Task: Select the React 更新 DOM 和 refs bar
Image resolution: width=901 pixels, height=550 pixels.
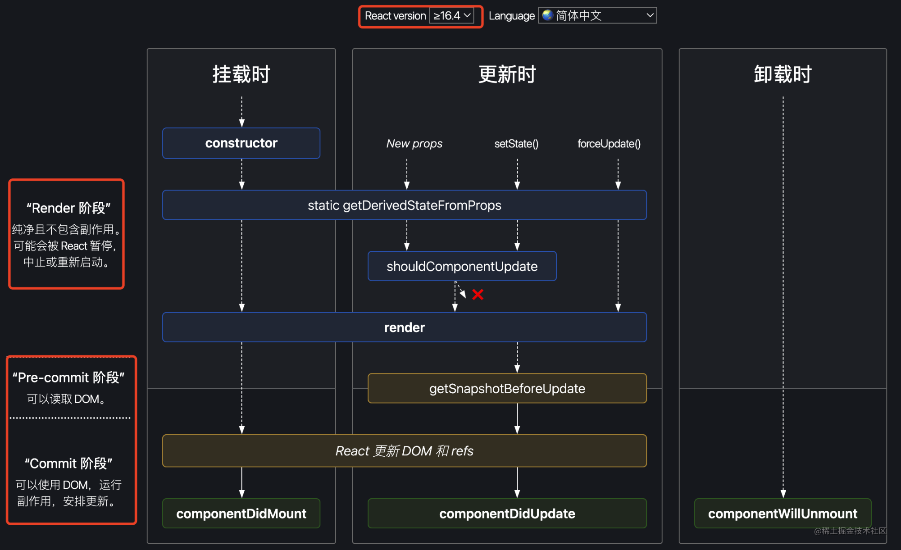Action: (x=404, y=450)
